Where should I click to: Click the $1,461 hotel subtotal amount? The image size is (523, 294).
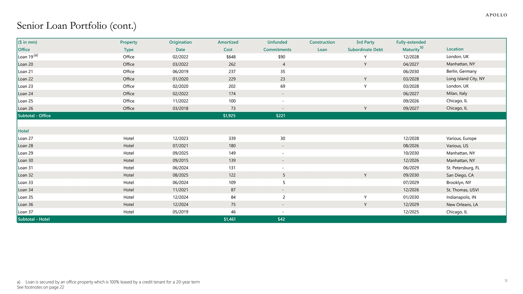coord(227,219)
